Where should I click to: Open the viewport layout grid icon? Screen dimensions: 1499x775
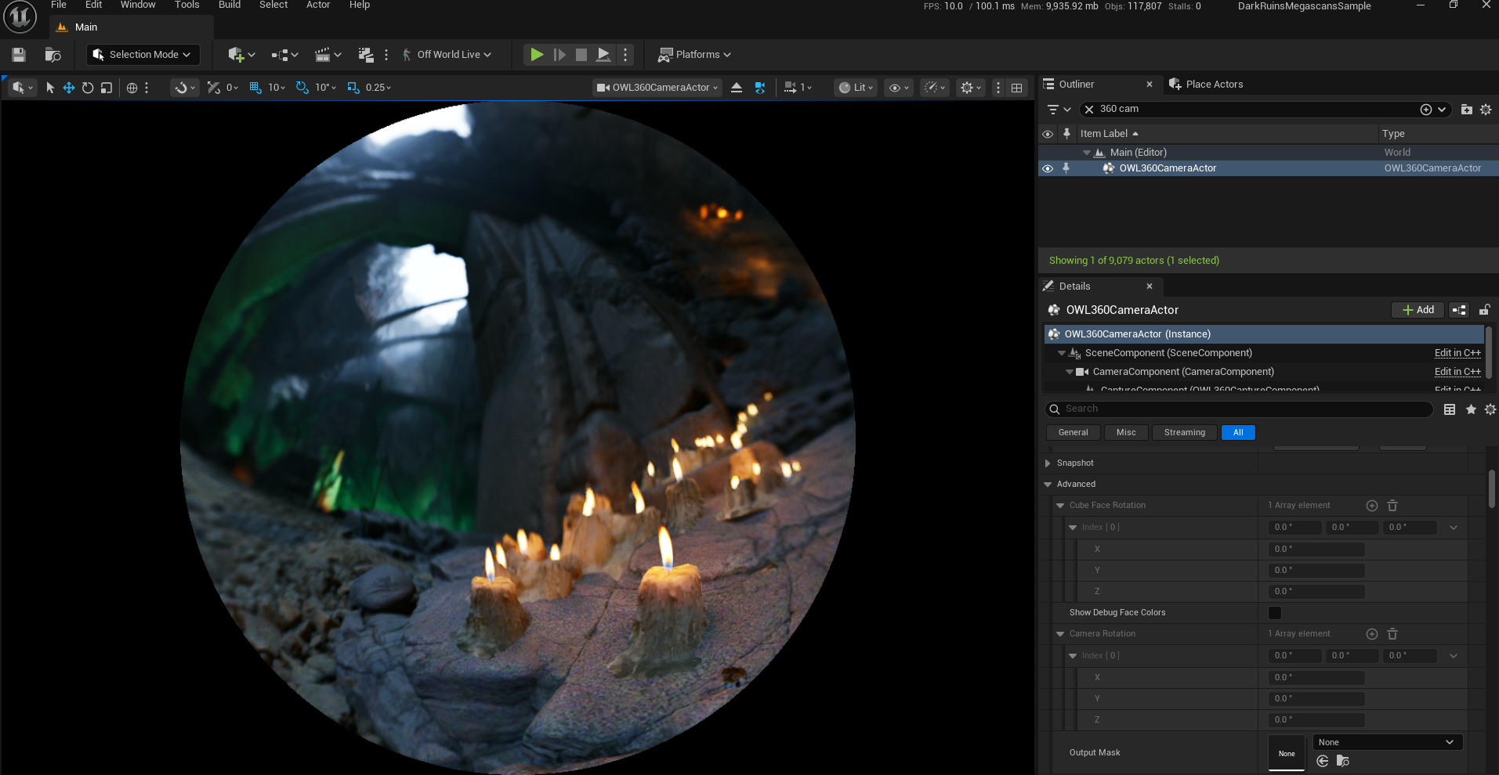(1017, 88)
